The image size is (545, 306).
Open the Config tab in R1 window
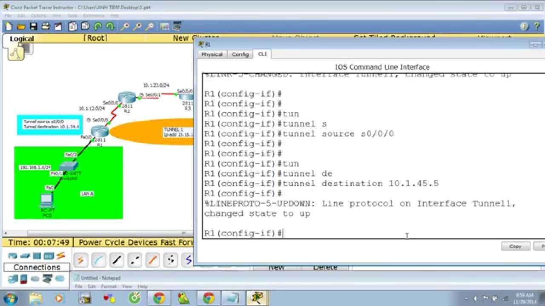click(x=240, y=54)
